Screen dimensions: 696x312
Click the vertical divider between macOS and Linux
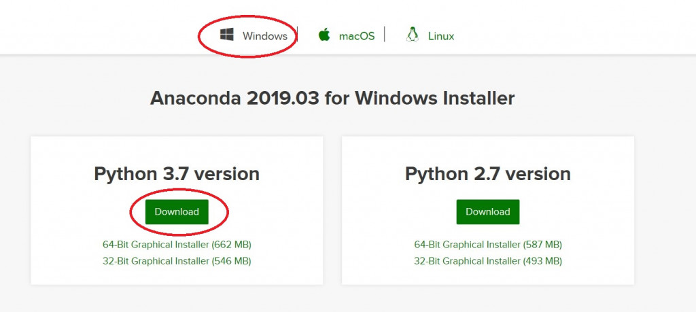(385, 34)
